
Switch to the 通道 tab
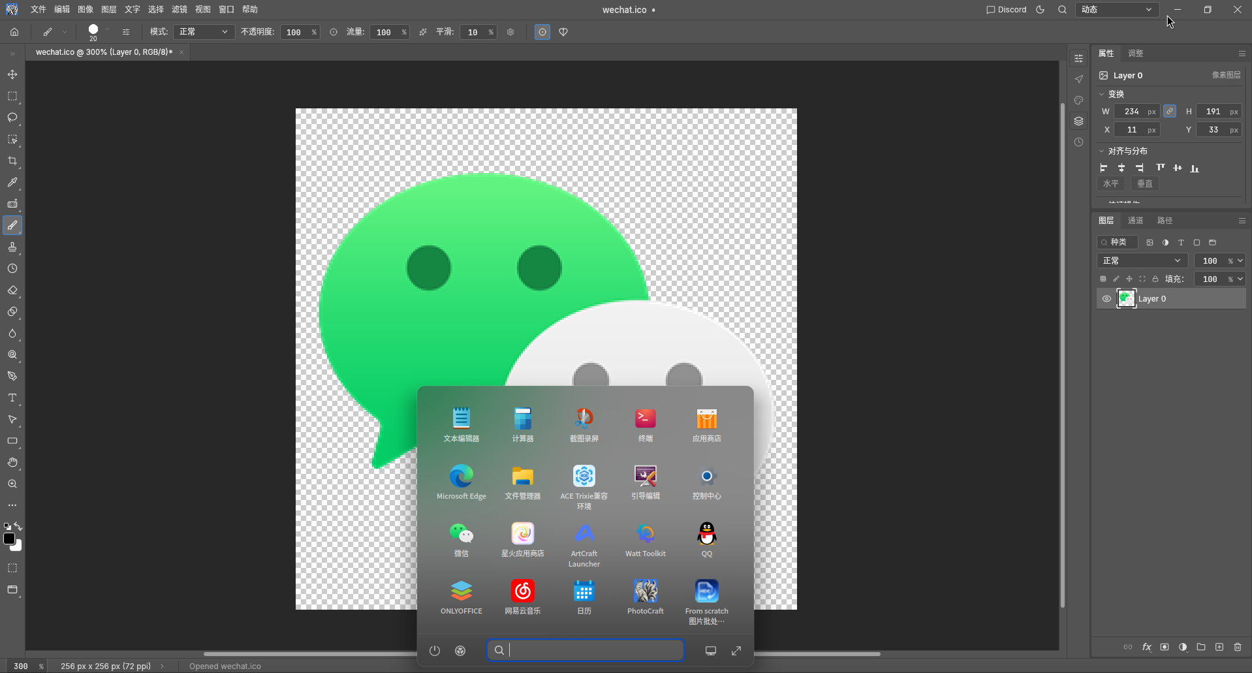pyautogui.click(x=1135, y=221)
